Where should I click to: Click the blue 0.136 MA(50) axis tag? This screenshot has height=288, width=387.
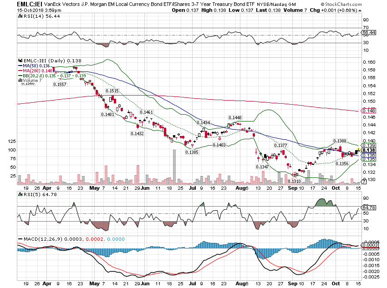click(x=368, y=156)
